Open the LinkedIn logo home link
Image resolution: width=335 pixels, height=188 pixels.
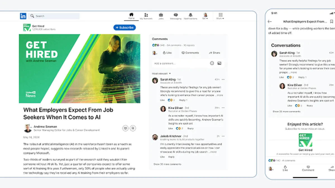pos(23,16)
